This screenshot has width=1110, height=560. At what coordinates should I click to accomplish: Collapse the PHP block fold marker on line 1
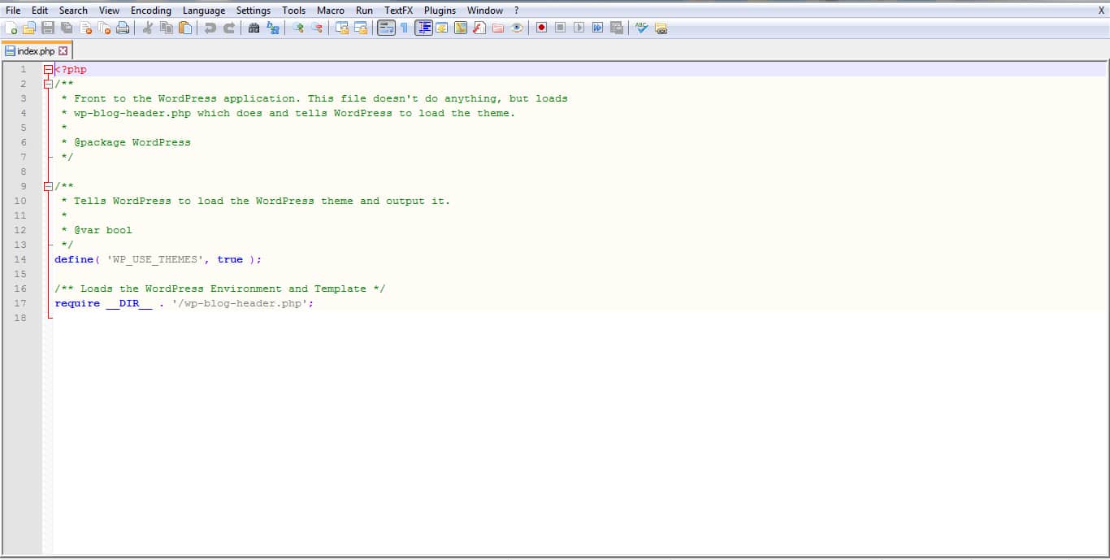[48, 70]
